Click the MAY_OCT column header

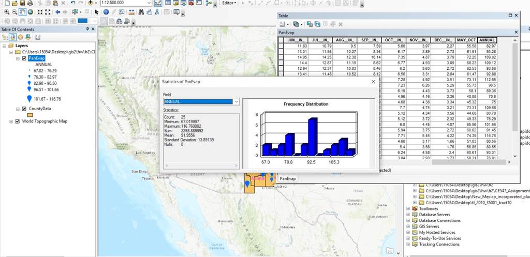click(x=466, y=40)
